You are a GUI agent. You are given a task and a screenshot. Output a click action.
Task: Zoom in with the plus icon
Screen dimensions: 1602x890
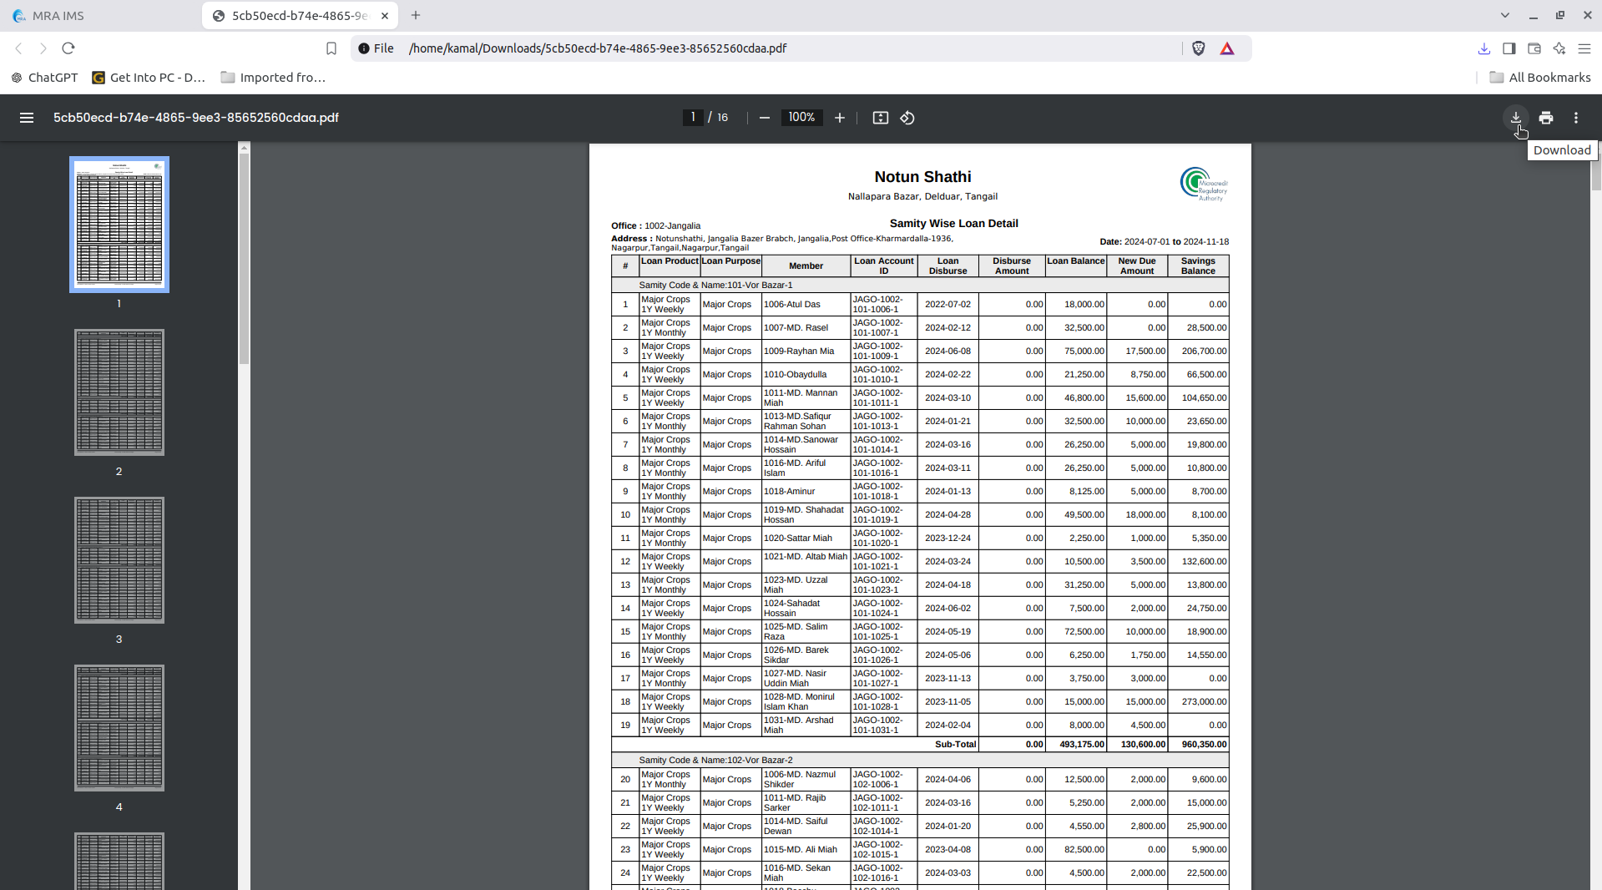(840, 118)
